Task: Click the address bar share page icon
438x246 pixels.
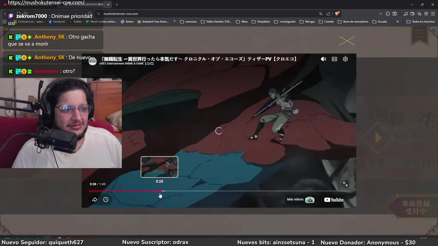Action: [x=328, y=14]
